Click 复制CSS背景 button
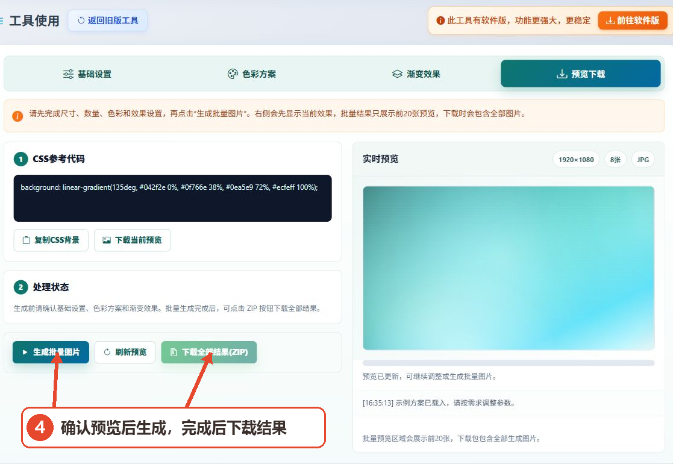Viewport: 673px width, 464px height. [x=51, y=240]
